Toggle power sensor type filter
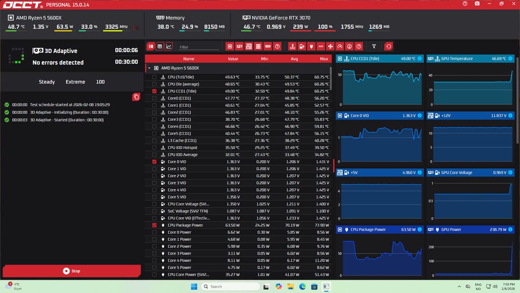The height and width of the screenshot is (293, 520). (311, 47)
